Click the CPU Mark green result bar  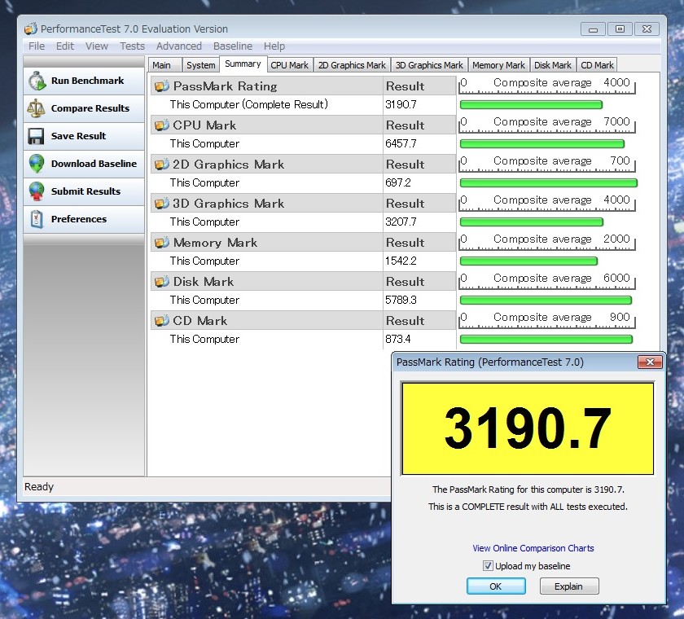tap(542, 143)
